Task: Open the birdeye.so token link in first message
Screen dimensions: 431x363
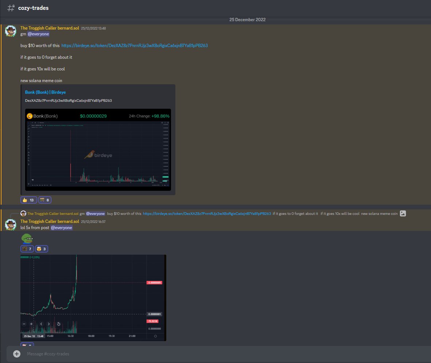Action: (x=135, y=46)
